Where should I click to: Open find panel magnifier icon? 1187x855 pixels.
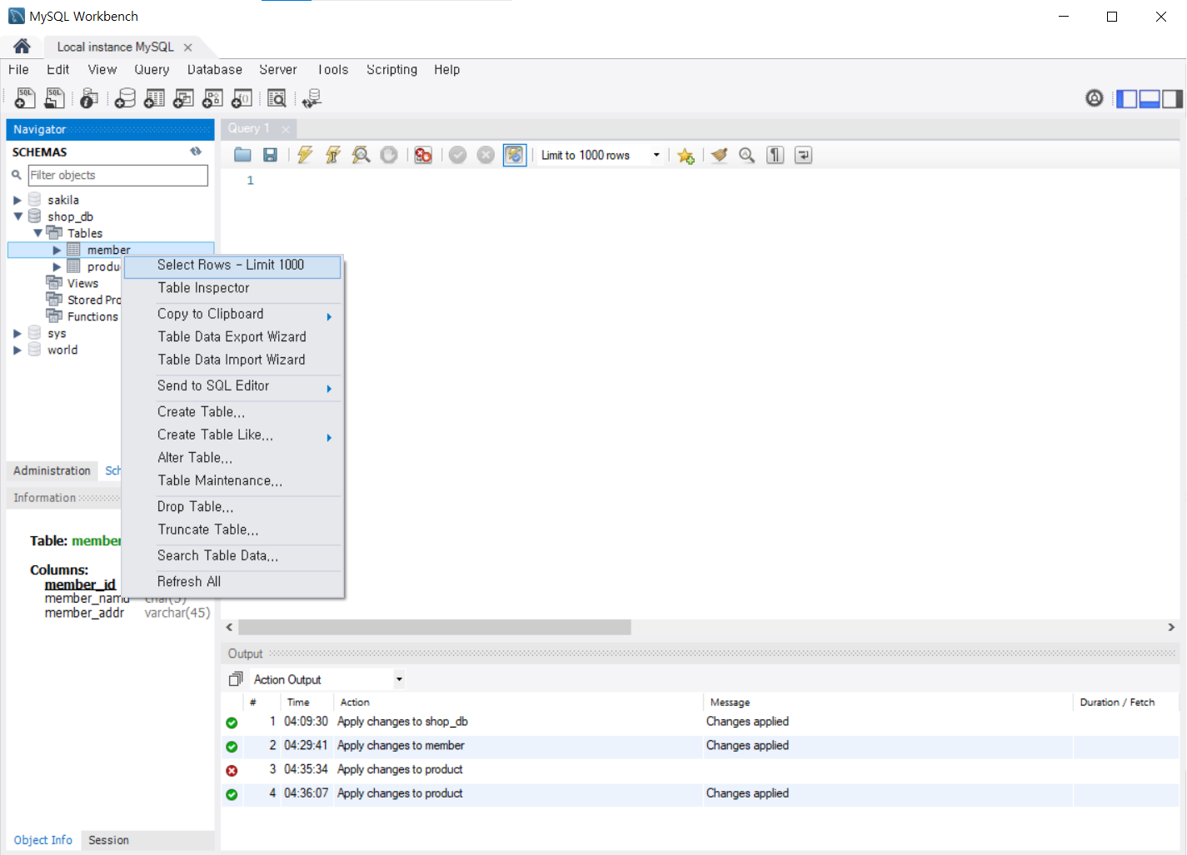point(747,155)
